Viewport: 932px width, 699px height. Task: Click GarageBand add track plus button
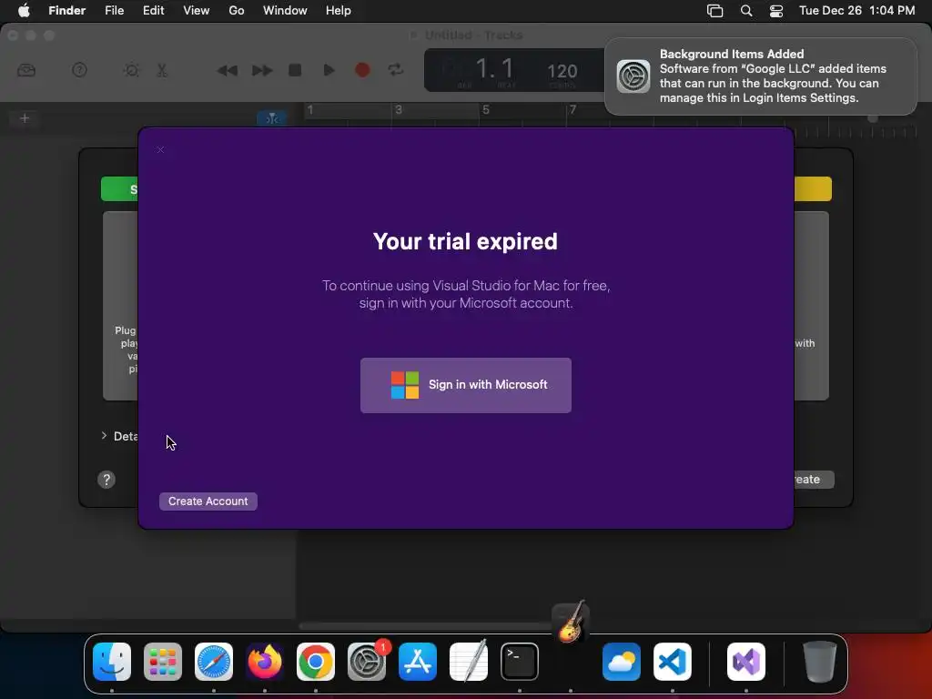click(25, 118)
